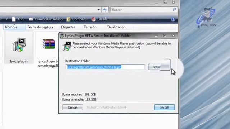The width and height of the screenshot is (230, 129).
Task: Click the 'Space required: 108.0KB' text
Action: (x=79, y=94)
